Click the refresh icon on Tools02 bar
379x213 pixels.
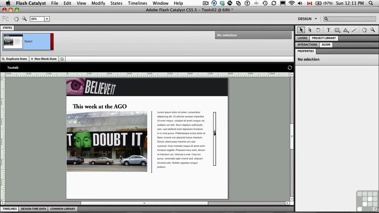290,68
